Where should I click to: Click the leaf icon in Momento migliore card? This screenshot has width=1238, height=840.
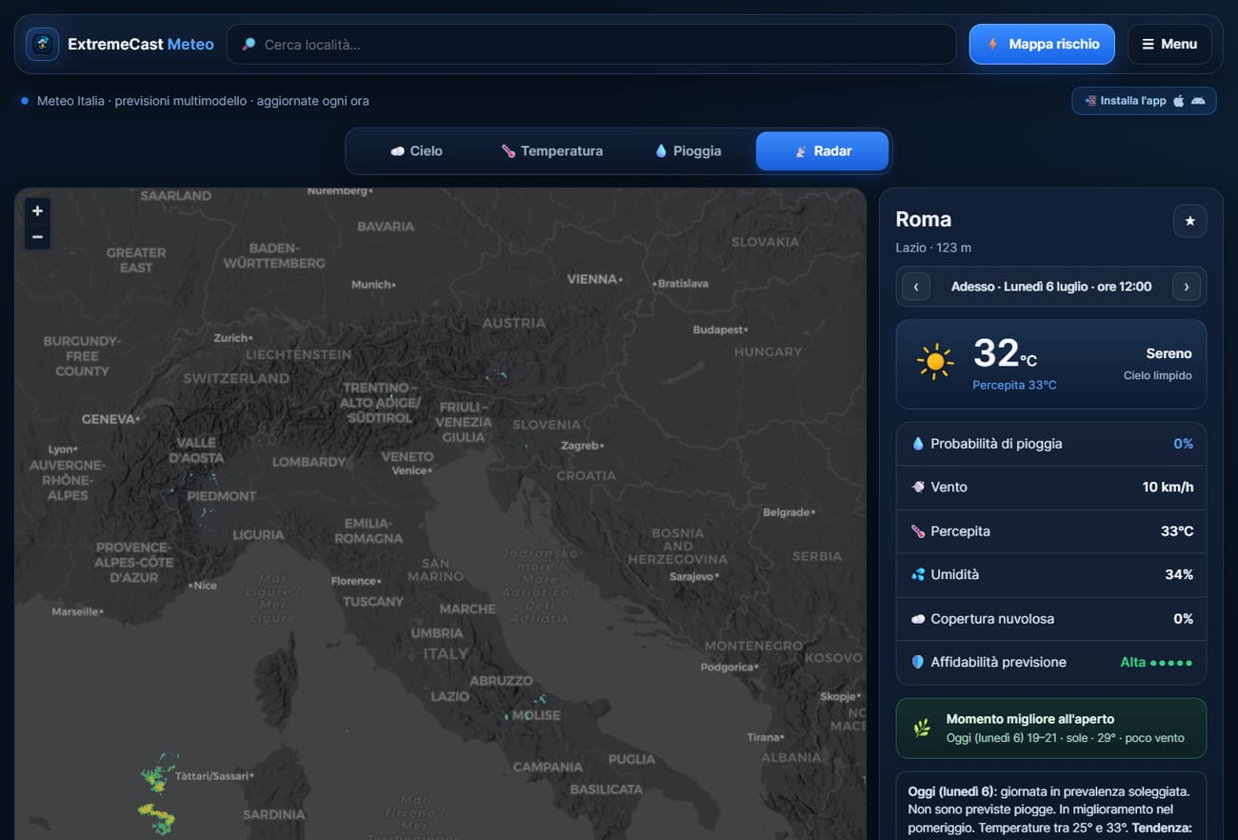click(x=922, y=729)
